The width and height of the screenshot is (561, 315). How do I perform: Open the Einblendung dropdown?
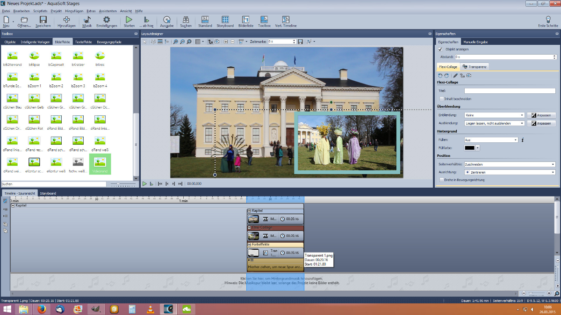[494, 115]
